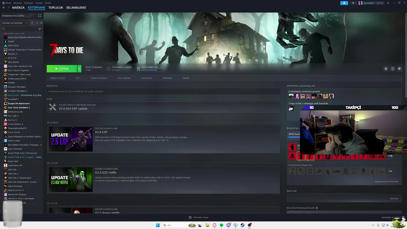This screenshot has height=229, width=407.
Task: Open Spotify from the taskbar
Action: tap(221, 225)
